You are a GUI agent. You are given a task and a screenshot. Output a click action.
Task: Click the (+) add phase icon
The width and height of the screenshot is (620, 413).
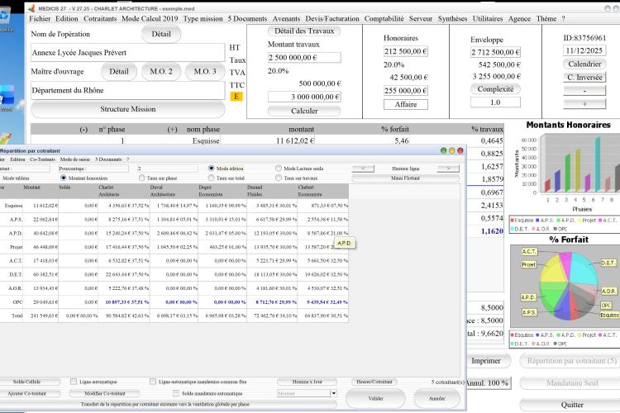pos(172,129)
